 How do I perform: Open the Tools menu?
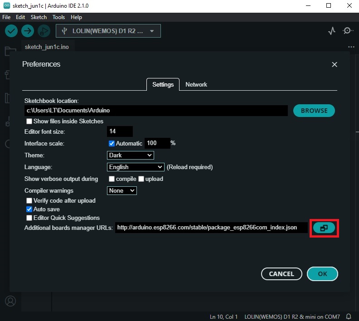click(x=58, y=17)
